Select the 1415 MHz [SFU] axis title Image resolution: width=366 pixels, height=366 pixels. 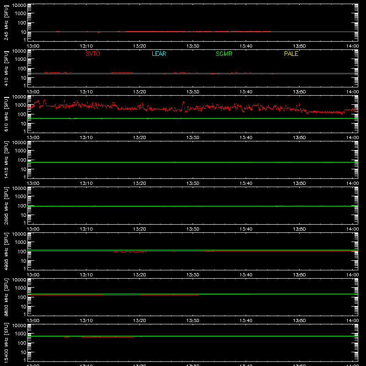tap(6, 160)
